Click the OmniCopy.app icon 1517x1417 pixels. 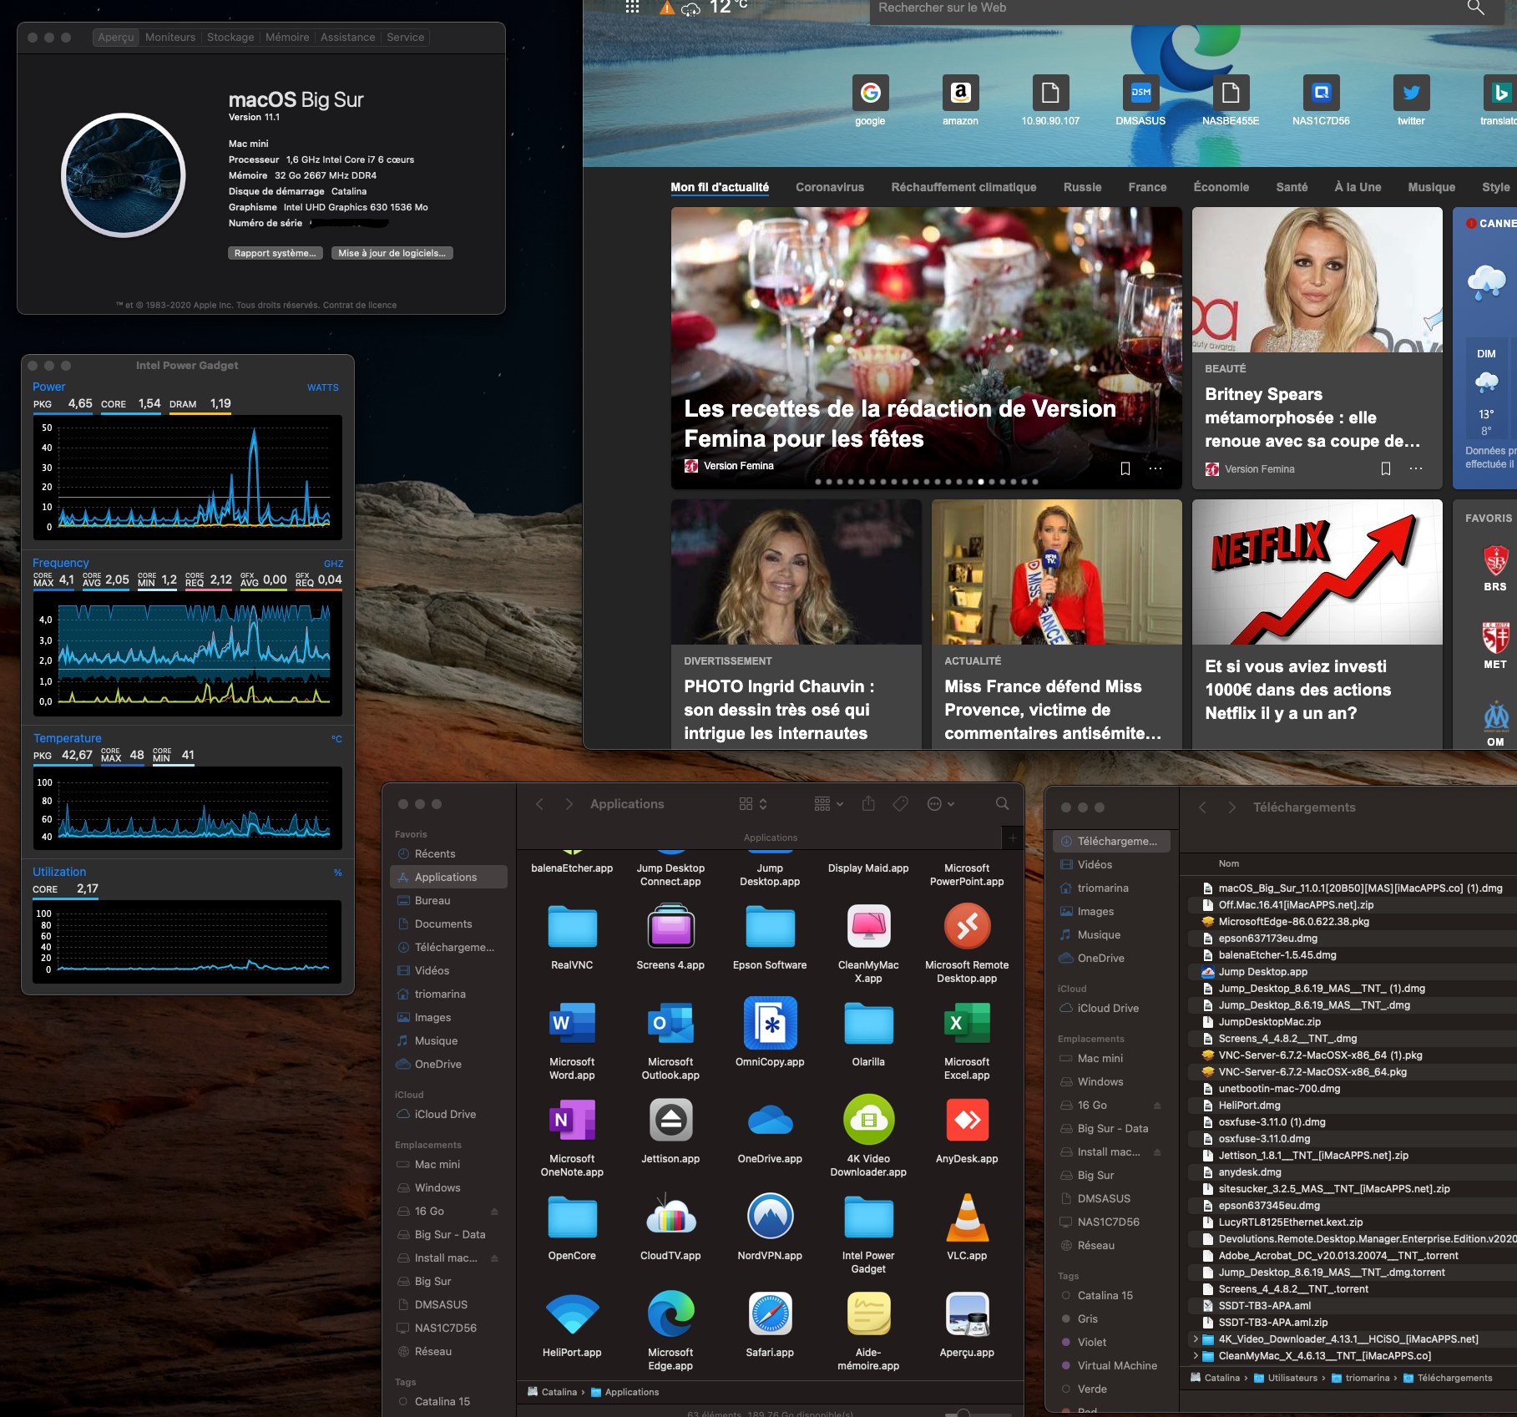(x=770, y=1024)
